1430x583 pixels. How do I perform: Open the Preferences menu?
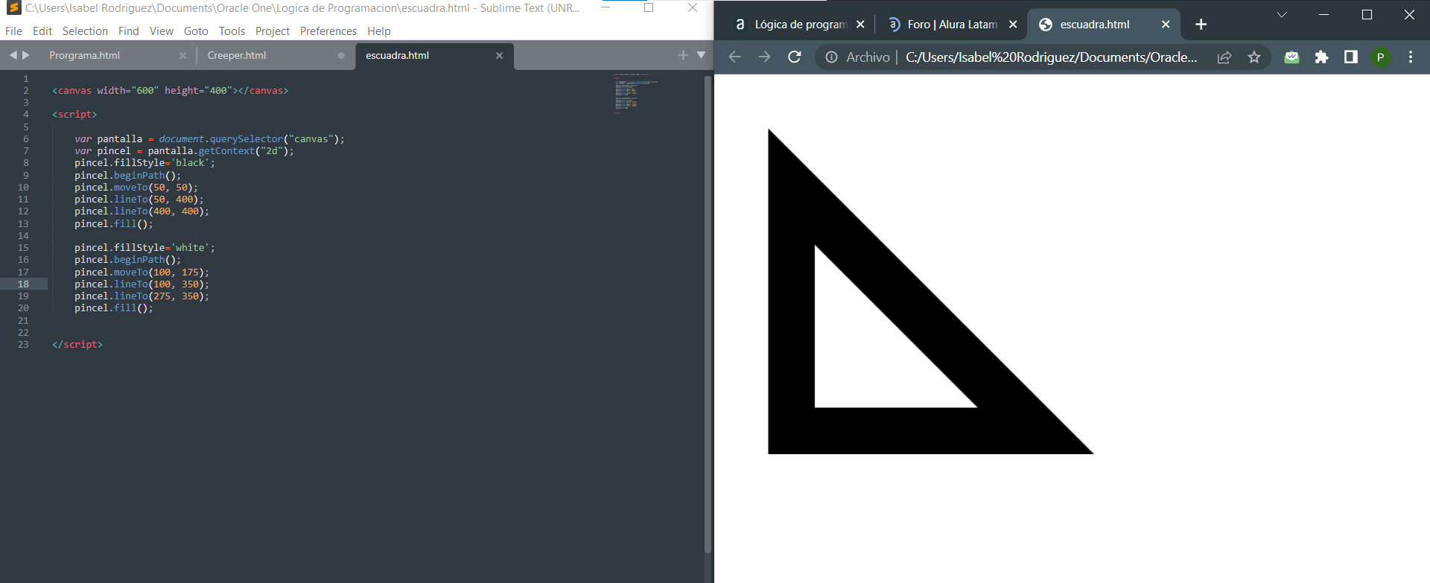pyautogui.click(x=328, y=31)
